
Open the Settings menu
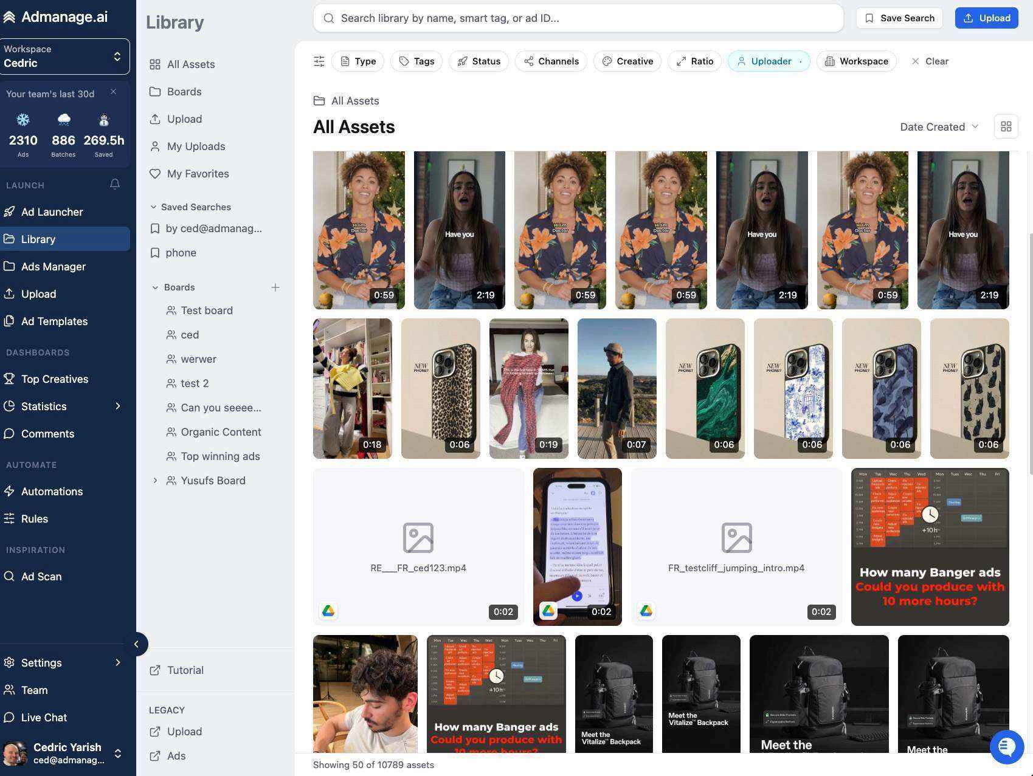[x=41, y=662]
